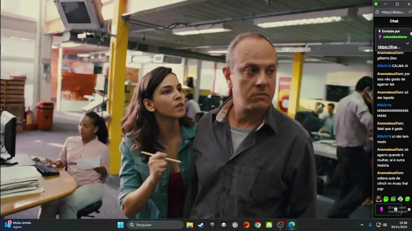Open Steam from the taskbar
Viewport: 412px width, 231px height.
(x=201, y=225)
